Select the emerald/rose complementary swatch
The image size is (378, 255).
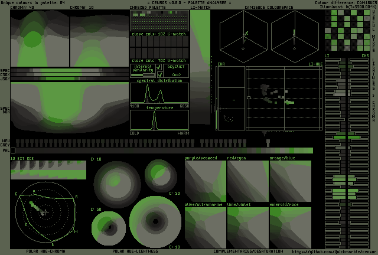(289, 227)
